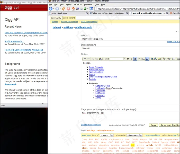
Task: Copy selection in Notes editor toolbar
Action: click(96, 59)
